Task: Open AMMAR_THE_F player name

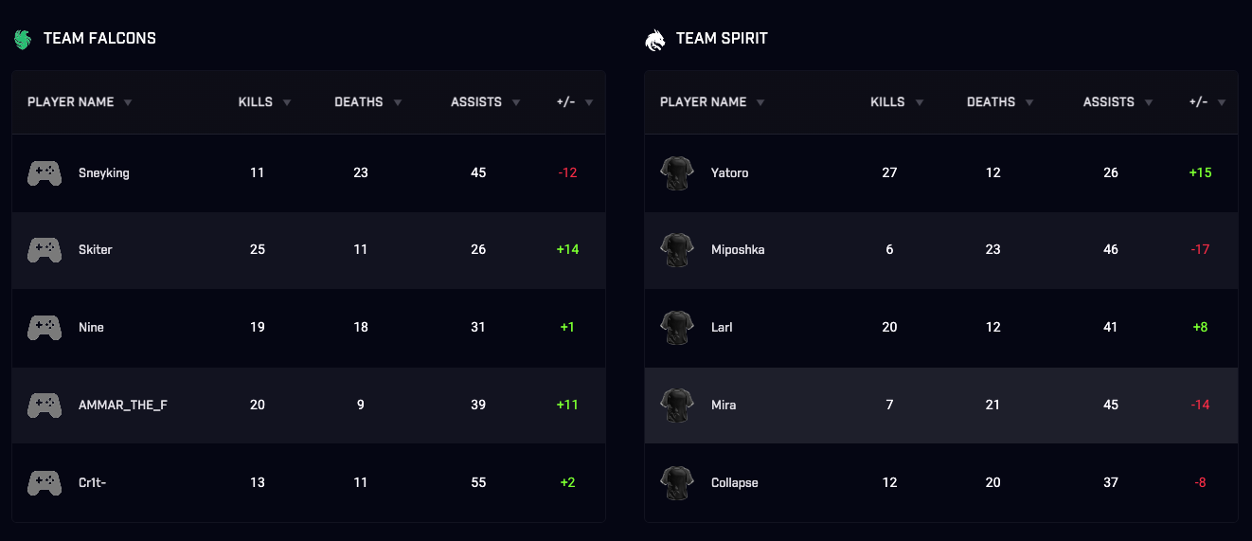Action: pyautogui.click(x=123, y=405)
